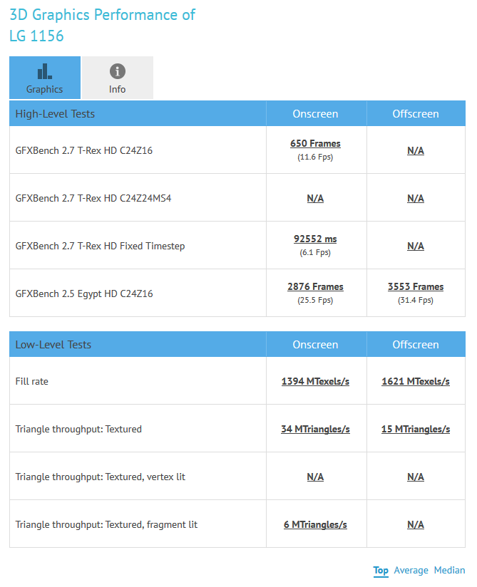This screenshot has width=477, height=587.
Task: Open 15 MTriangles/s Textured offscreen result
Action: point(416,429)
